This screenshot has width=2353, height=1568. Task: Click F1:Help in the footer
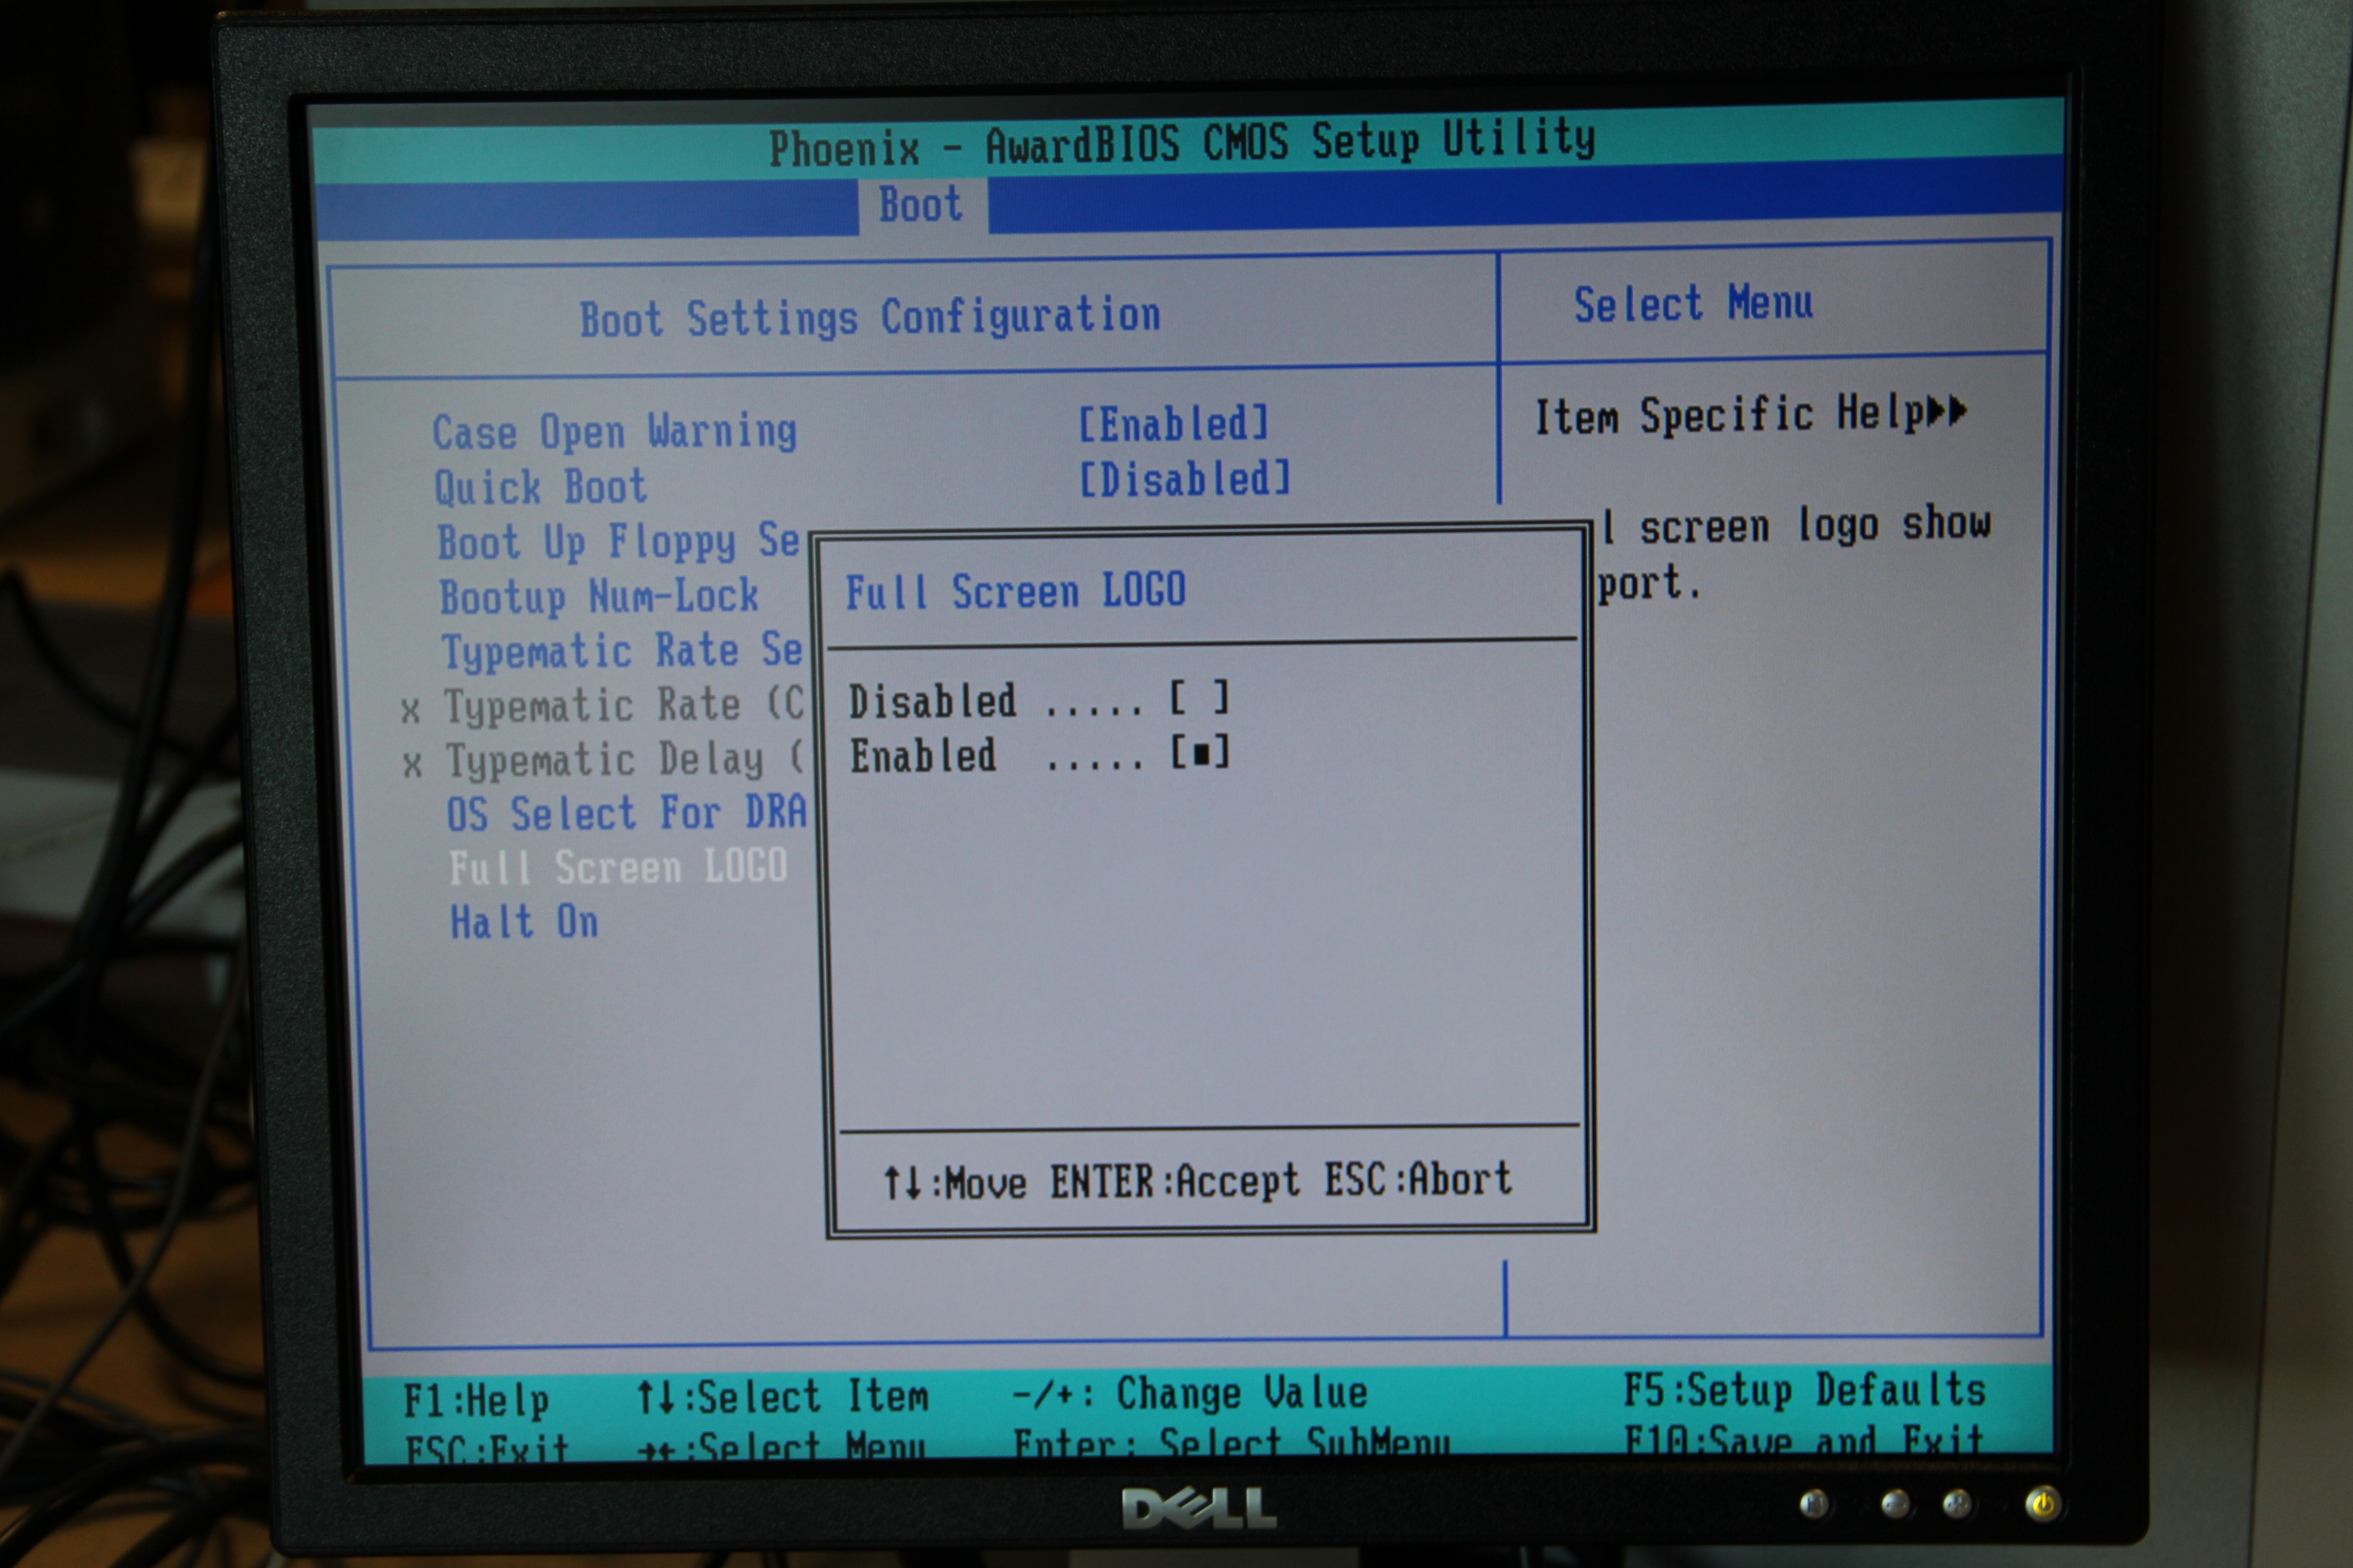(x=476, y=1400)
